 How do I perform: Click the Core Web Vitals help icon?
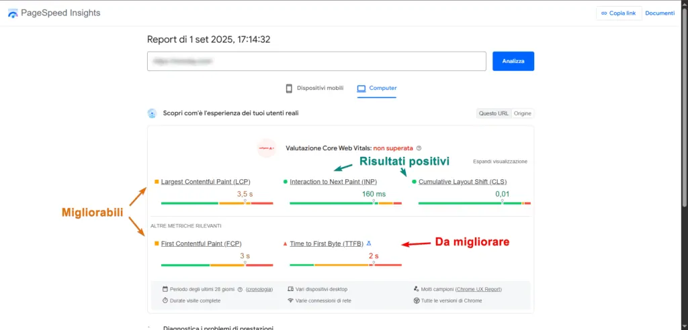[419, 148]
